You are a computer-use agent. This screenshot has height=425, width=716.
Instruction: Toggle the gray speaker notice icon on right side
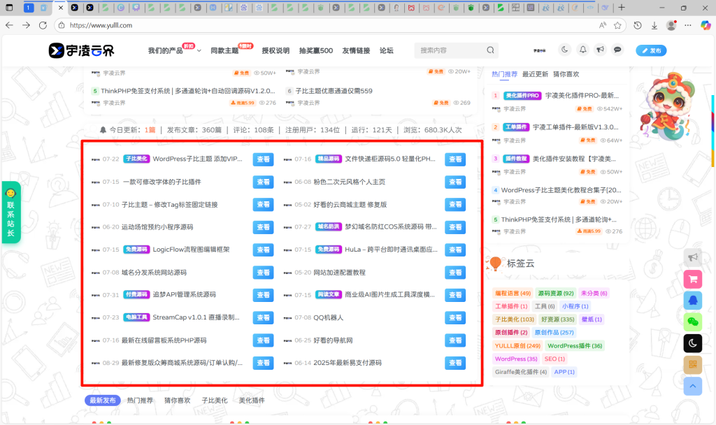pos(693,257)
